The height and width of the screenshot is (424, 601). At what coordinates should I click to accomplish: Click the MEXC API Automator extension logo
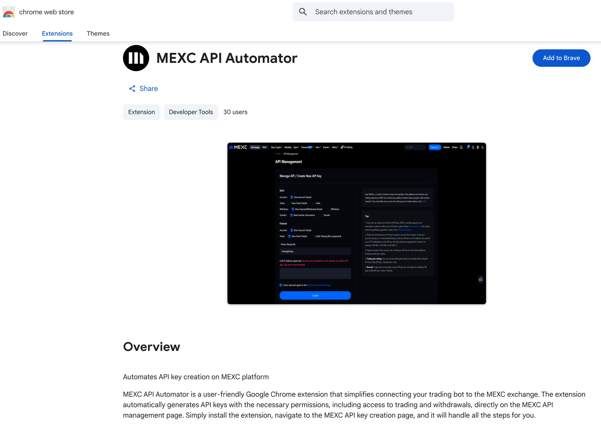click(136, 58)
